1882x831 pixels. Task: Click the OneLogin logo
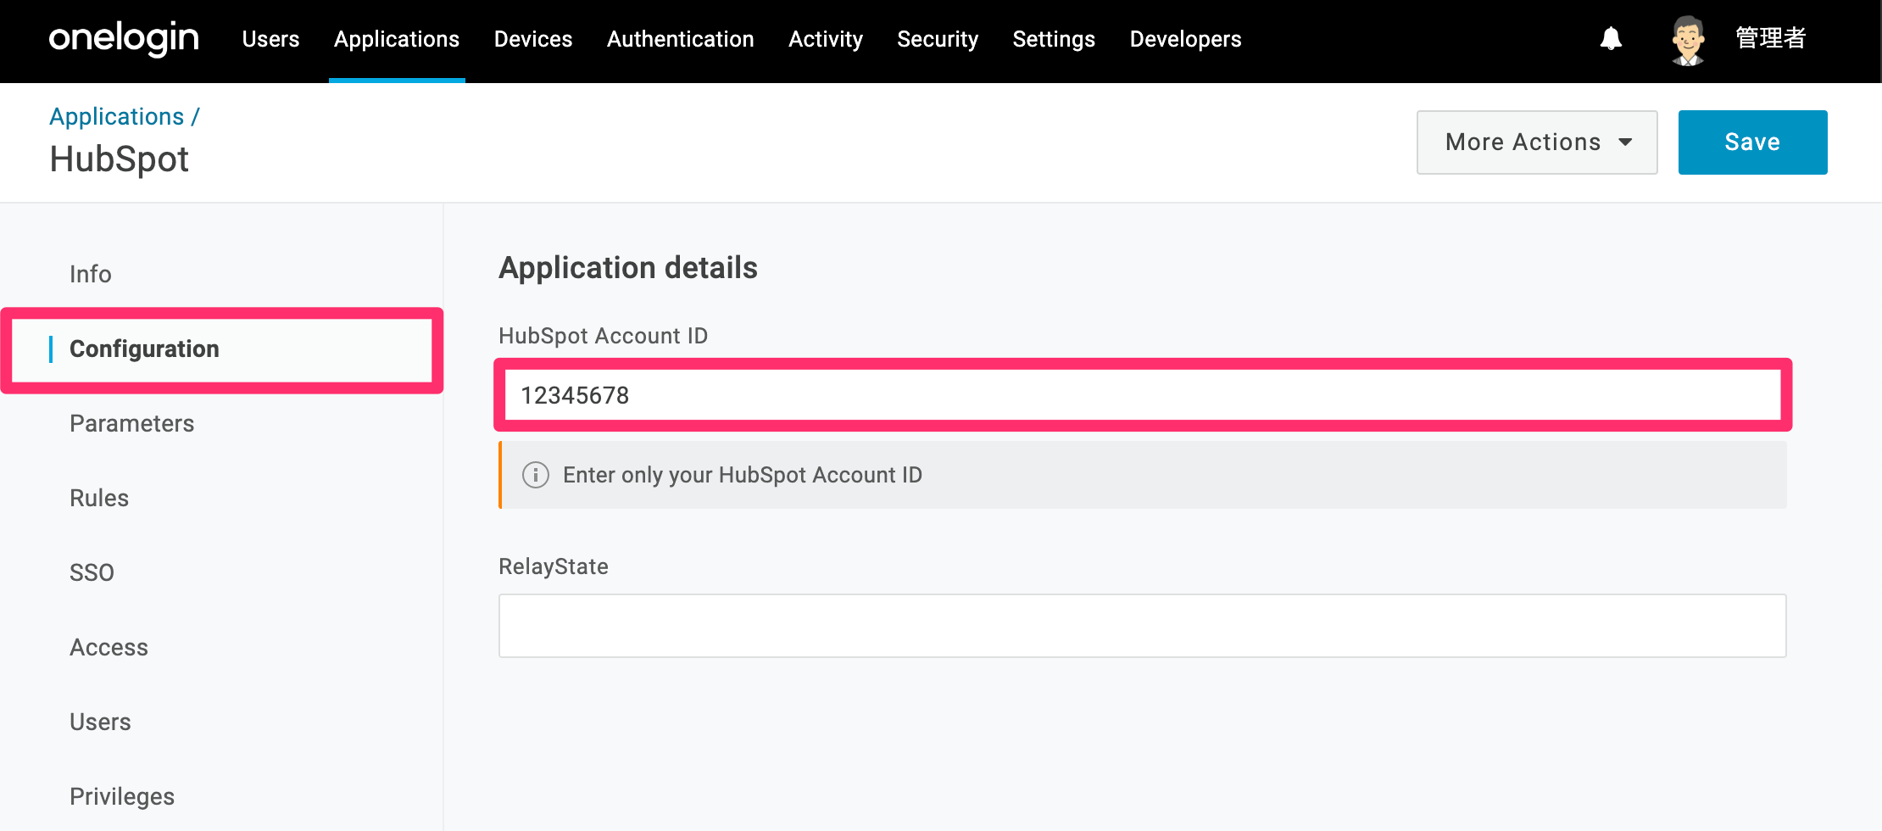pyautogui.click(x=124, y=39)
